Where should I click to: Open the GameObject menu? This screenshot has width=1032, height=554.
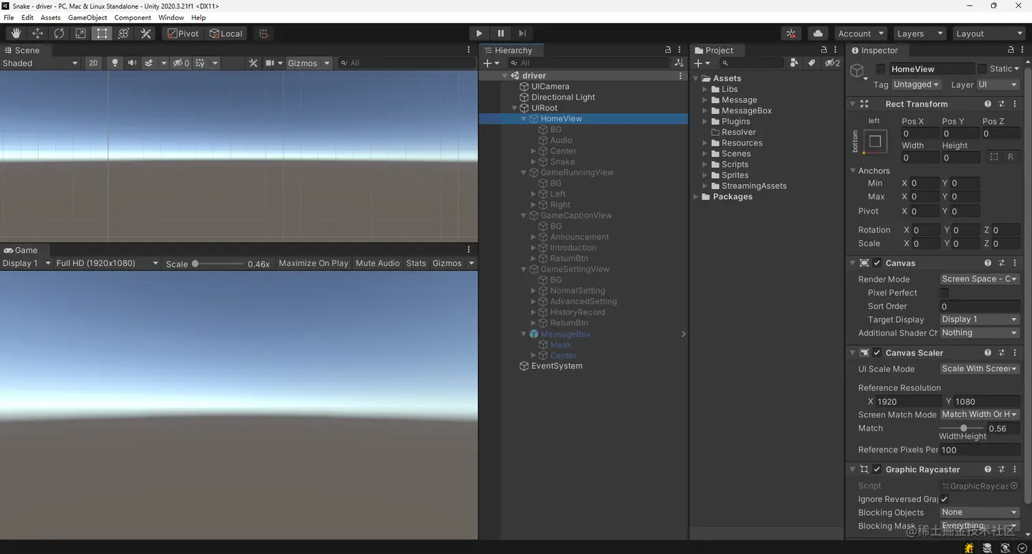pos(87,17)
